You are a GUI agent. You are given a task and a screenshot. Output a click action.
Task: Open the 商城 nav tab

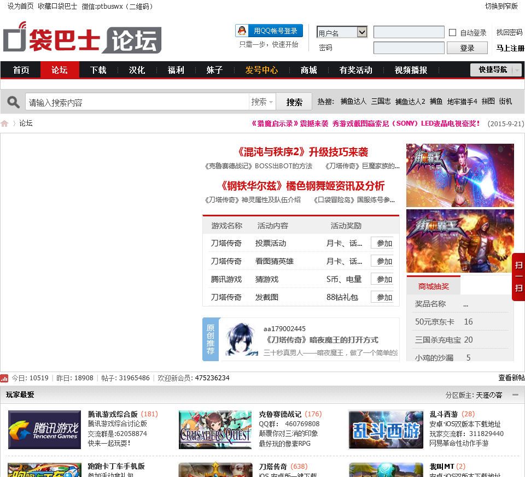[308, 70]
